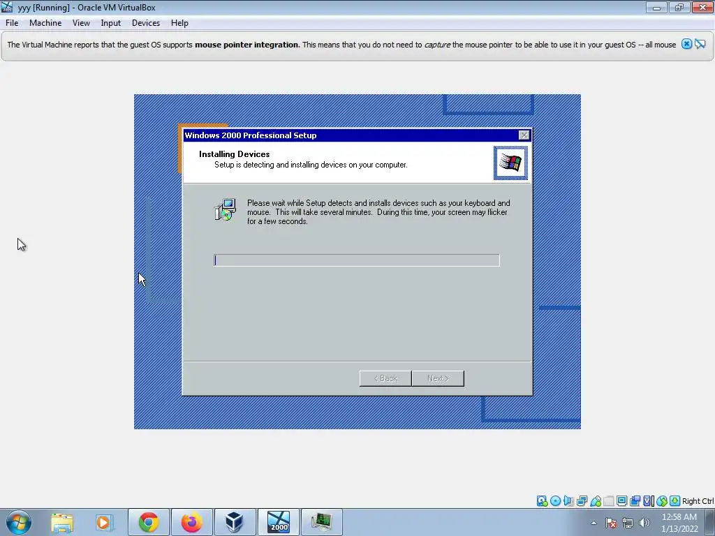Click the display status icon
Image resolution: width=715 pixels, height=536 pixels.
(x=622, y=501)
